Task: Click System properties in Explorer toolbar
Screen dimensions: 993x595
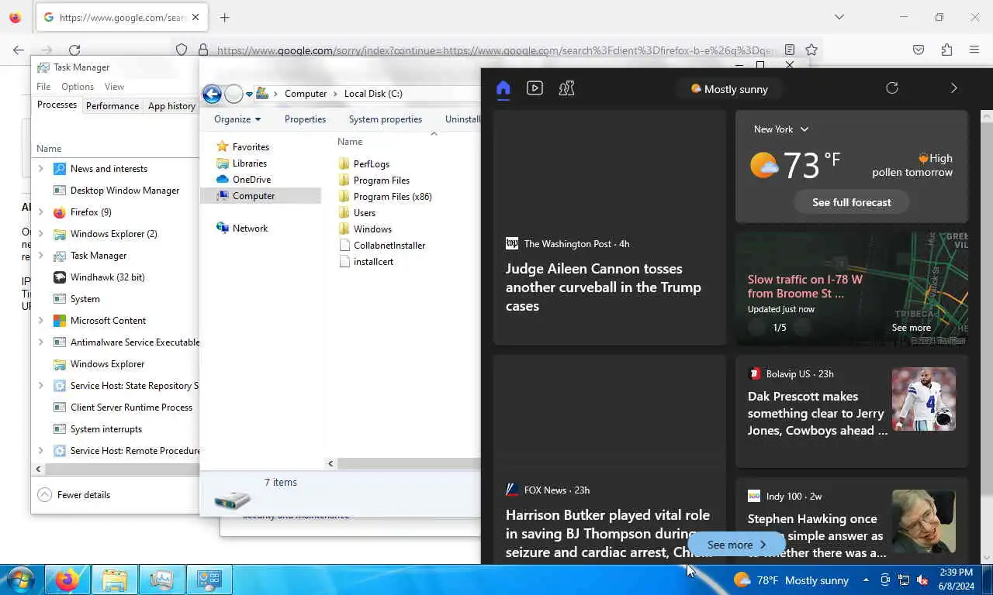Action: point(386,119)
